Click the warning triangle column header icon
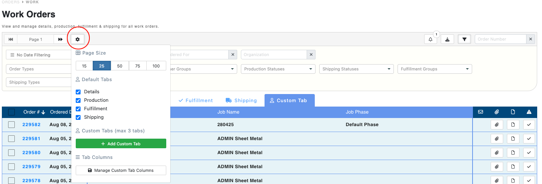 click(x=529, y=112)
